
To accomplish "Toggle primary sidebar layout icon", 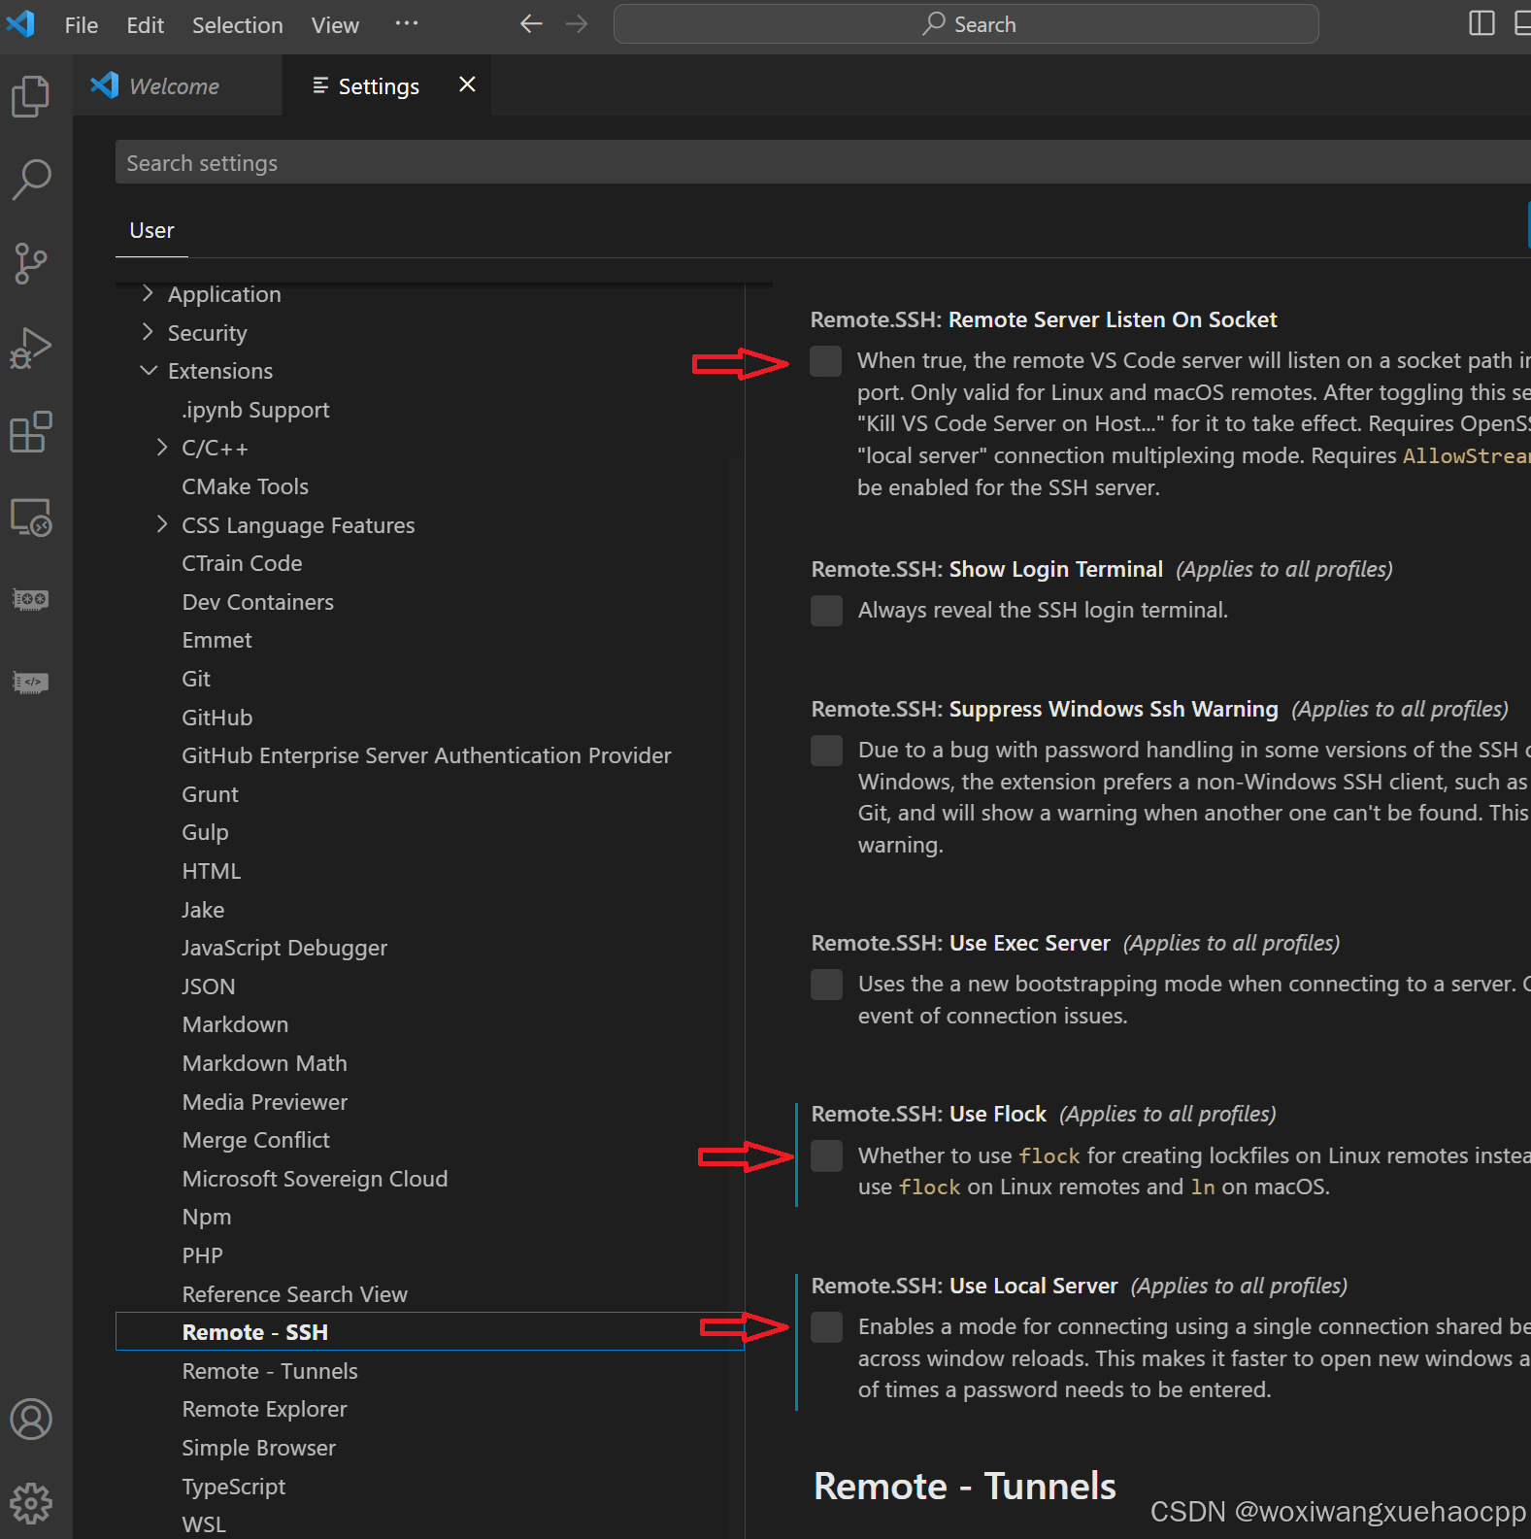I will (1481, 23).
